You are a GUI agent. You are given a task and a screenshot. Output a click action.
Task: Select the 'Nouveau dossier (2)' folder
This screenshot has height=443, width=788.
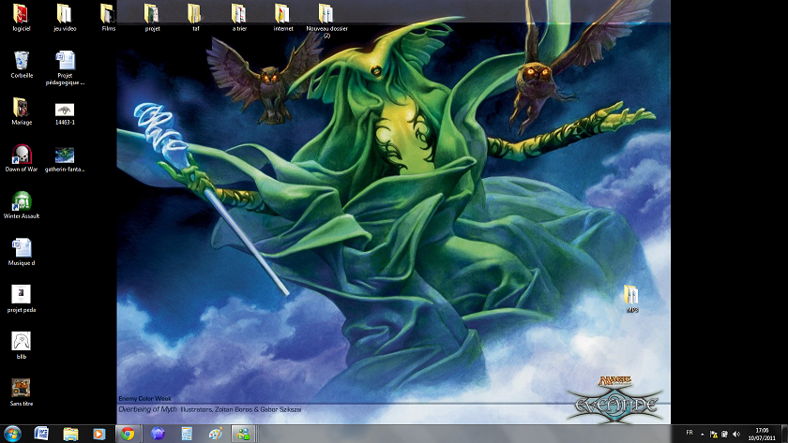pyautogui.click(x=326, y=20)
